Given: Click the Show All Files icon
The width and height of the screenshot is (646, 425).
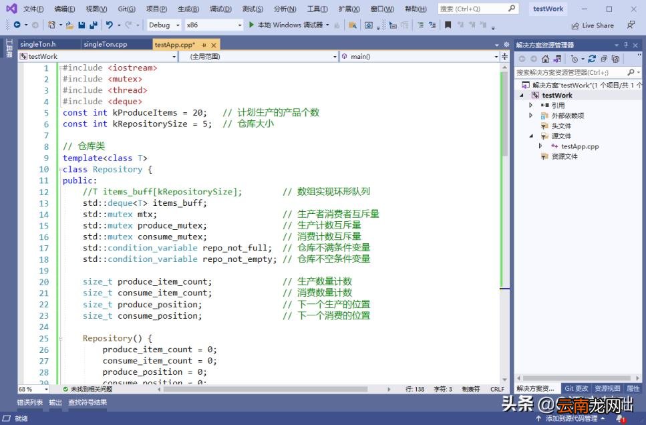Looking at the screenshot, I should pyautogui.click(x=615, y=59).
